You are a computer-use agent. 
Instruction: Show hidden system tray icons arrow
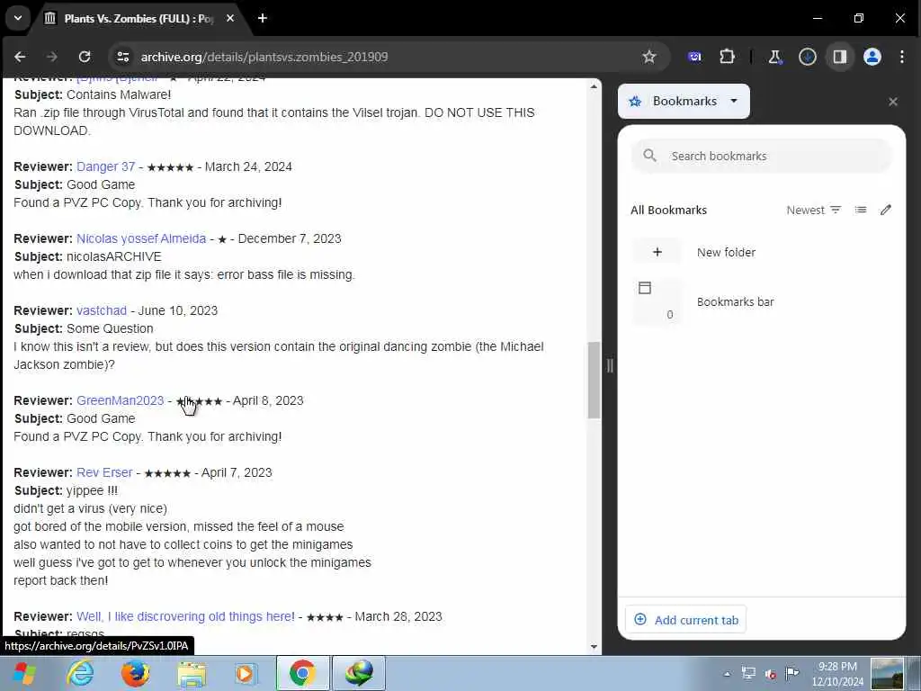(x=727, y=673)
